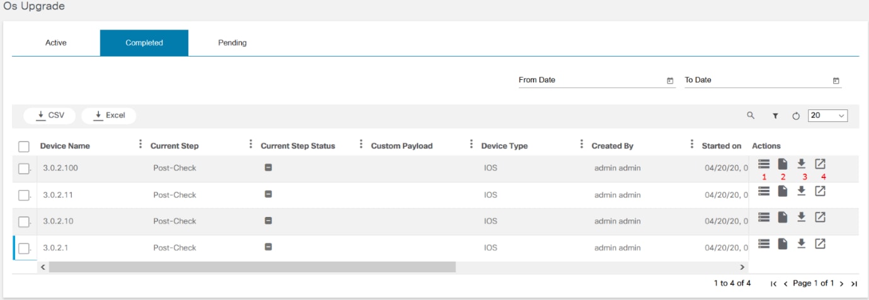Open document report icon for device 3.0.2.11
This screenshot has height=300, width=869.
tap(783, 191)
